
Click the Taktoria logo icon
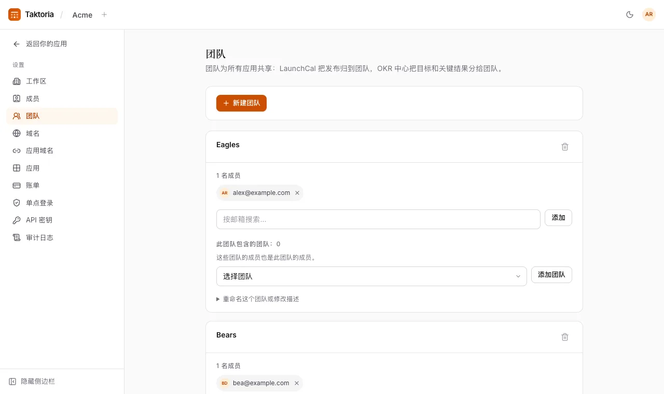click(x=15, y=15)
